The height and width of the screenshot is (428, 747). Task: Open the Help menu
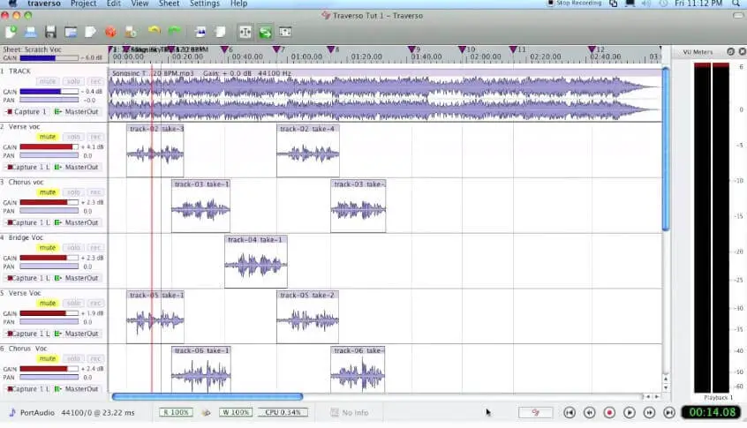(238, 4)
